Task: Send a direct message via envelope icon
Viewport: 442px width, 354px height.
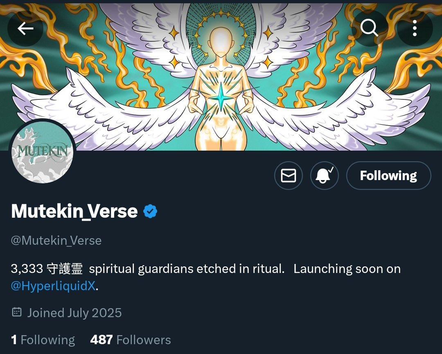Action: coord(289,176)
